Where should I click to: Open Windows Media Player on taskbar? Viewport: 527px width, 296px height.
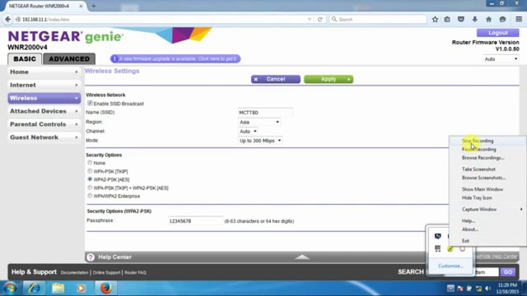(81, 288)
